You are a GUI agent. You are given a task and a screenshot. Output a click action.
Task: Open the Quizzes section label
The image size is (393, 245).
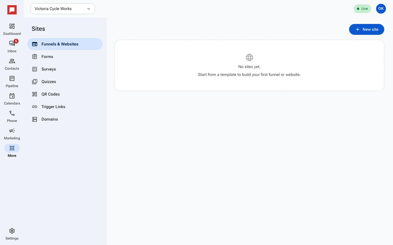click(x=49, y=82)
